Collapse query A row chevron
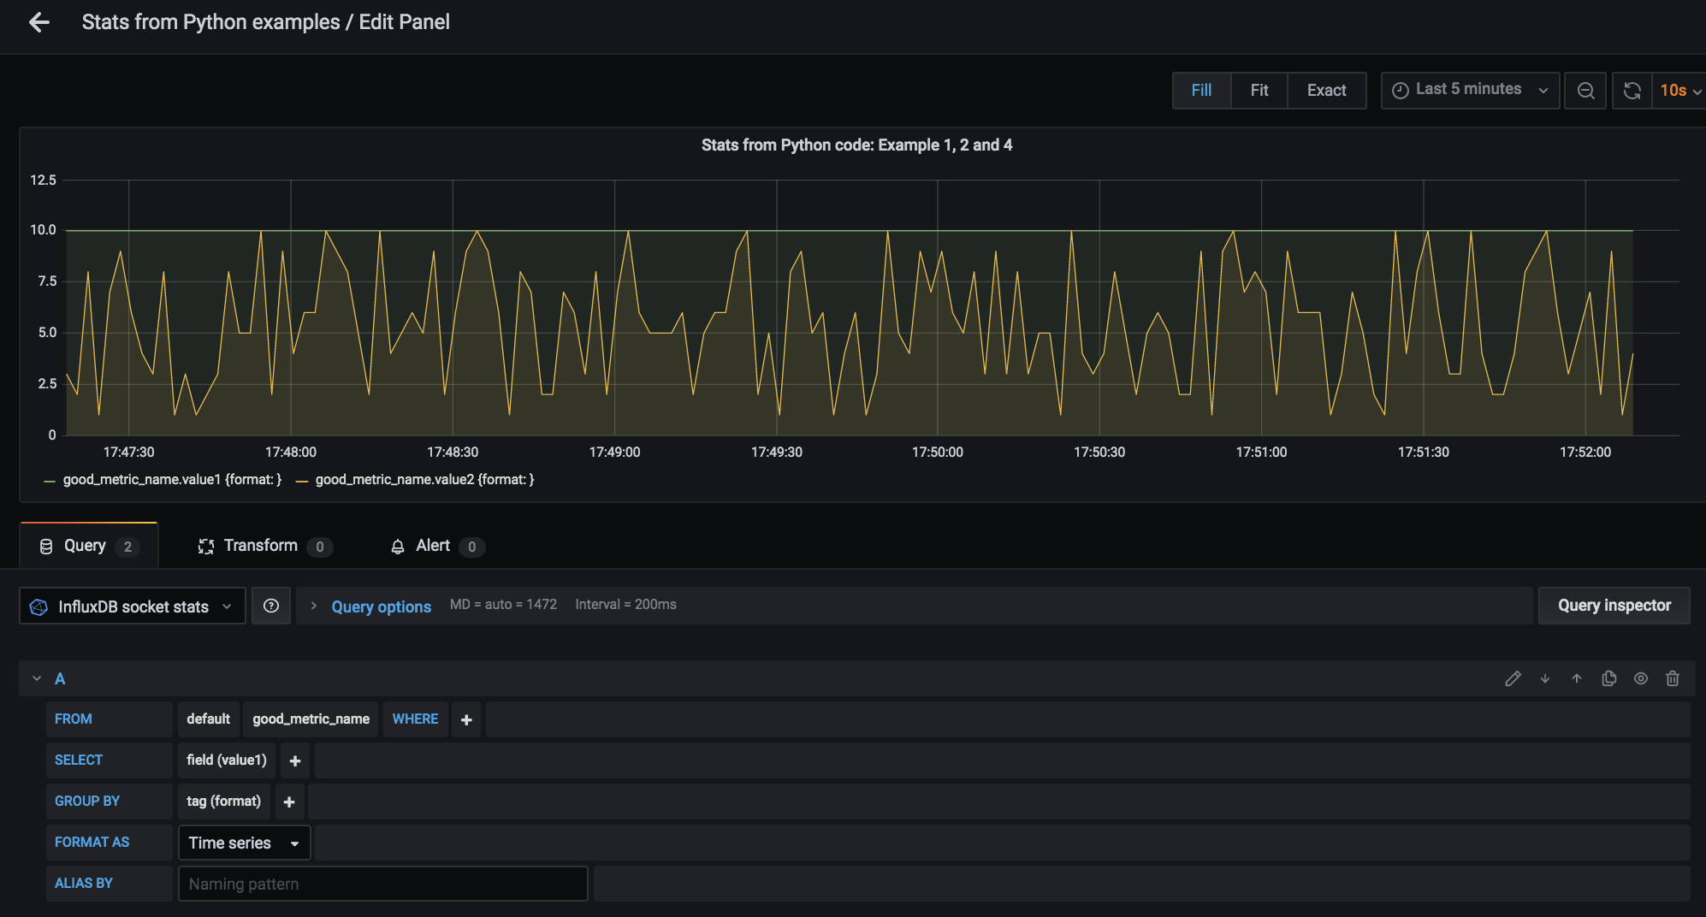The image size is (1706, 917). pyautogui.click(x=37, y=678)
